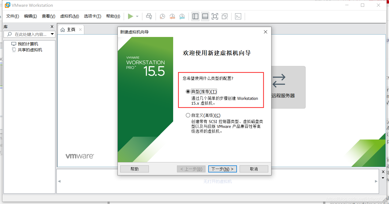Click the 帮助 button in the wizard
Viewport: 389px width, 204px height.
pos(135,169)
